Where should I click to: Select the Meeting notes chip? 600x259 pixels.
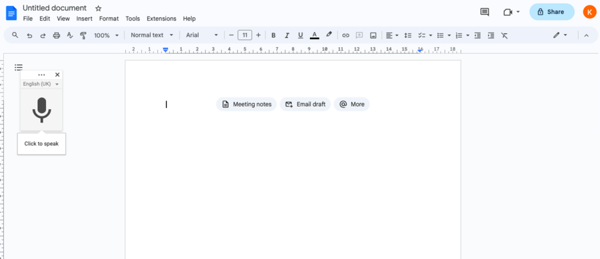247,105
